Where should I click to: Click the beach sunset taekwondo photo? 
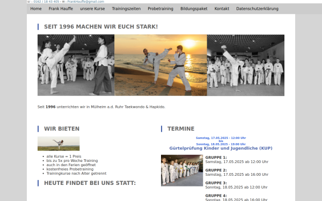click(160, 65)
